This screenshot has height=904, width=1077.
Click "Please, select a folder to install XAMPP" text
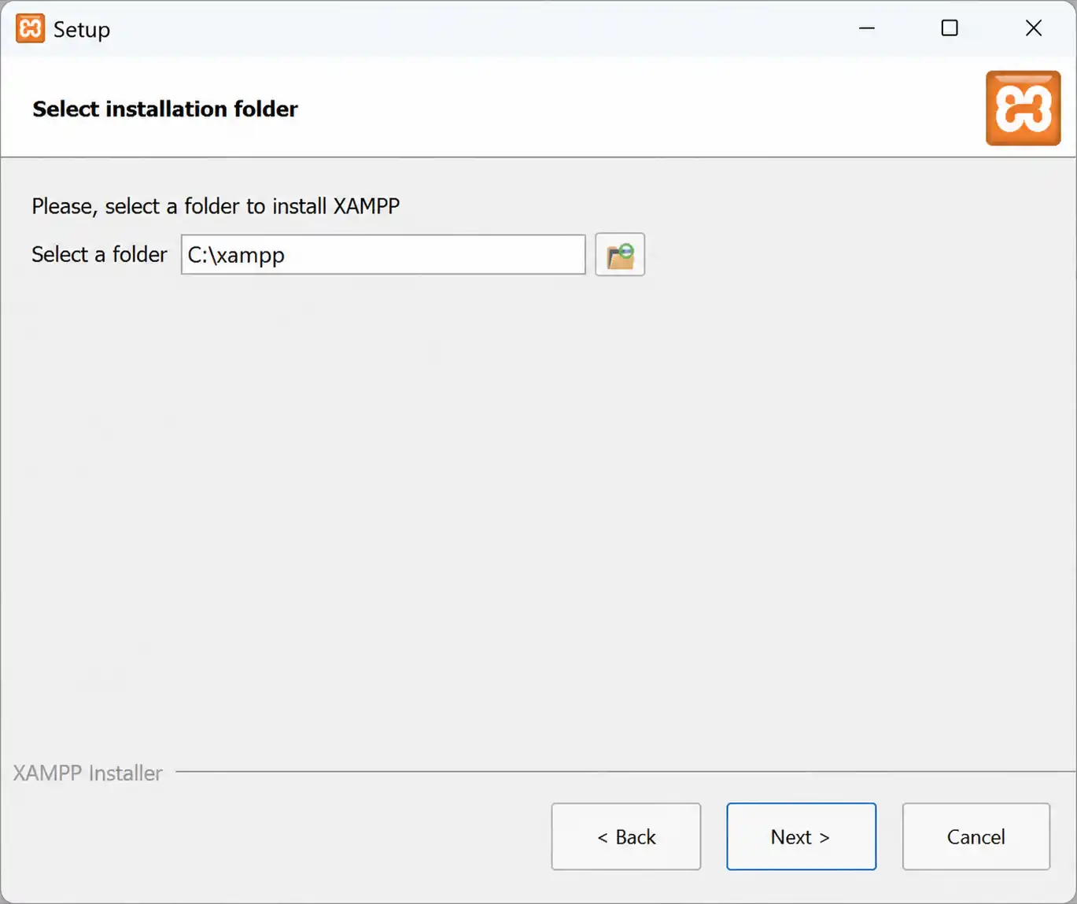click(216, 206)
